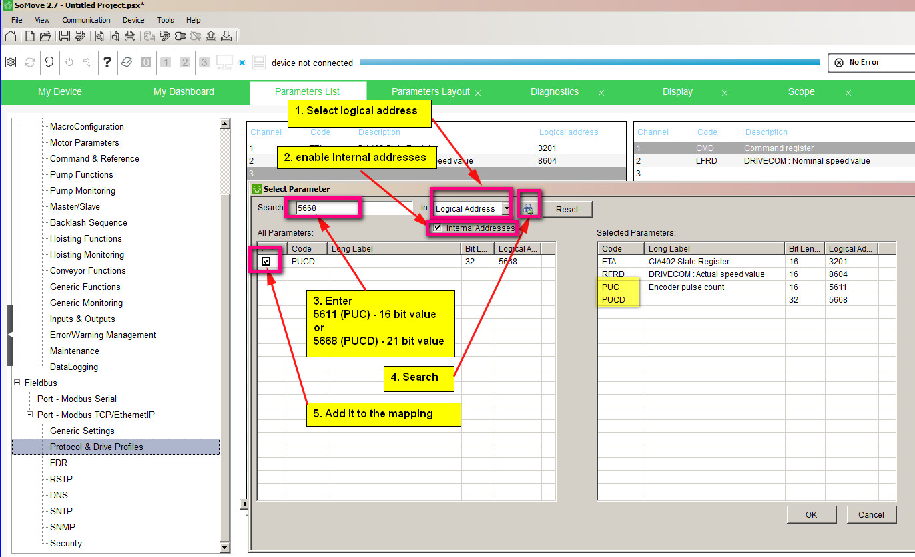Click the disconnect crossed-plug icon

(196, 36)
